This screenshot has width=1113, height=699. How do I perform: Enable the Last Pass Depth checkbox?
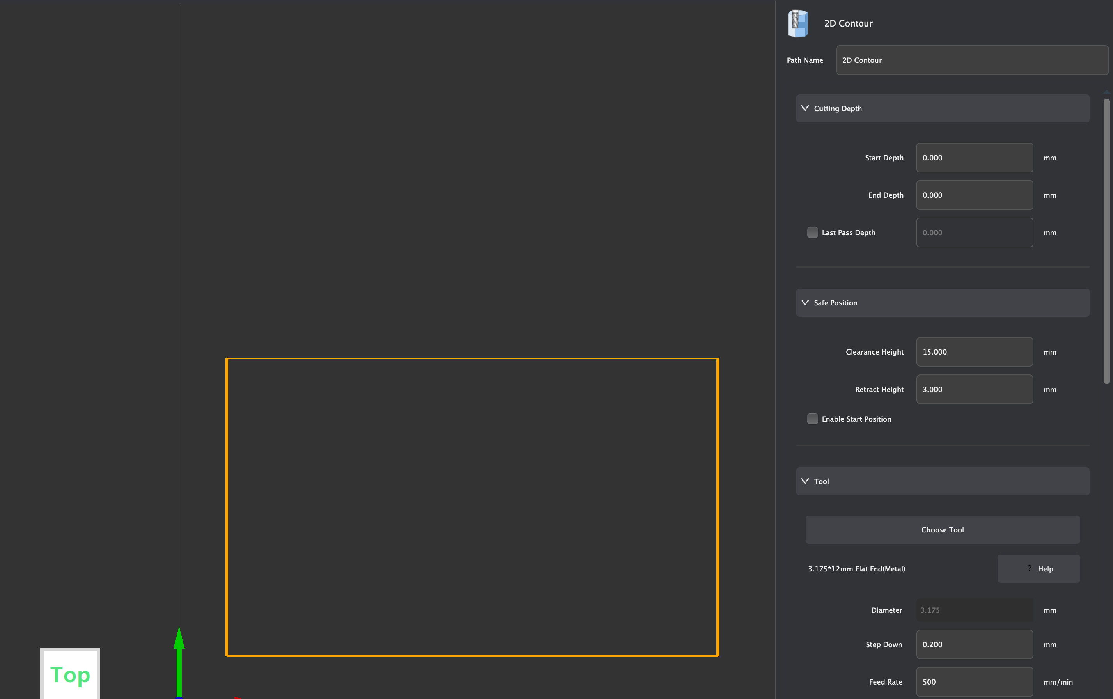pos(812,232)
